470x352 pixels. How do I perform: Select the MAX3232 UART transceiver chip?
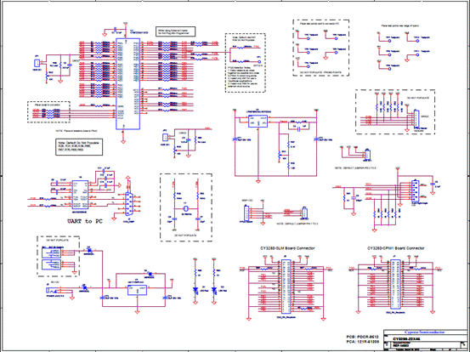[80, 195]
